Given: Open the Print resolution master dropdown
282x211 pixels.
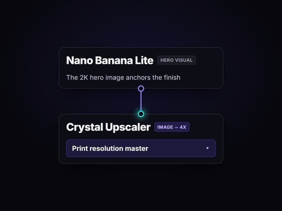Looking at the screenshot, I should point(141,148).
